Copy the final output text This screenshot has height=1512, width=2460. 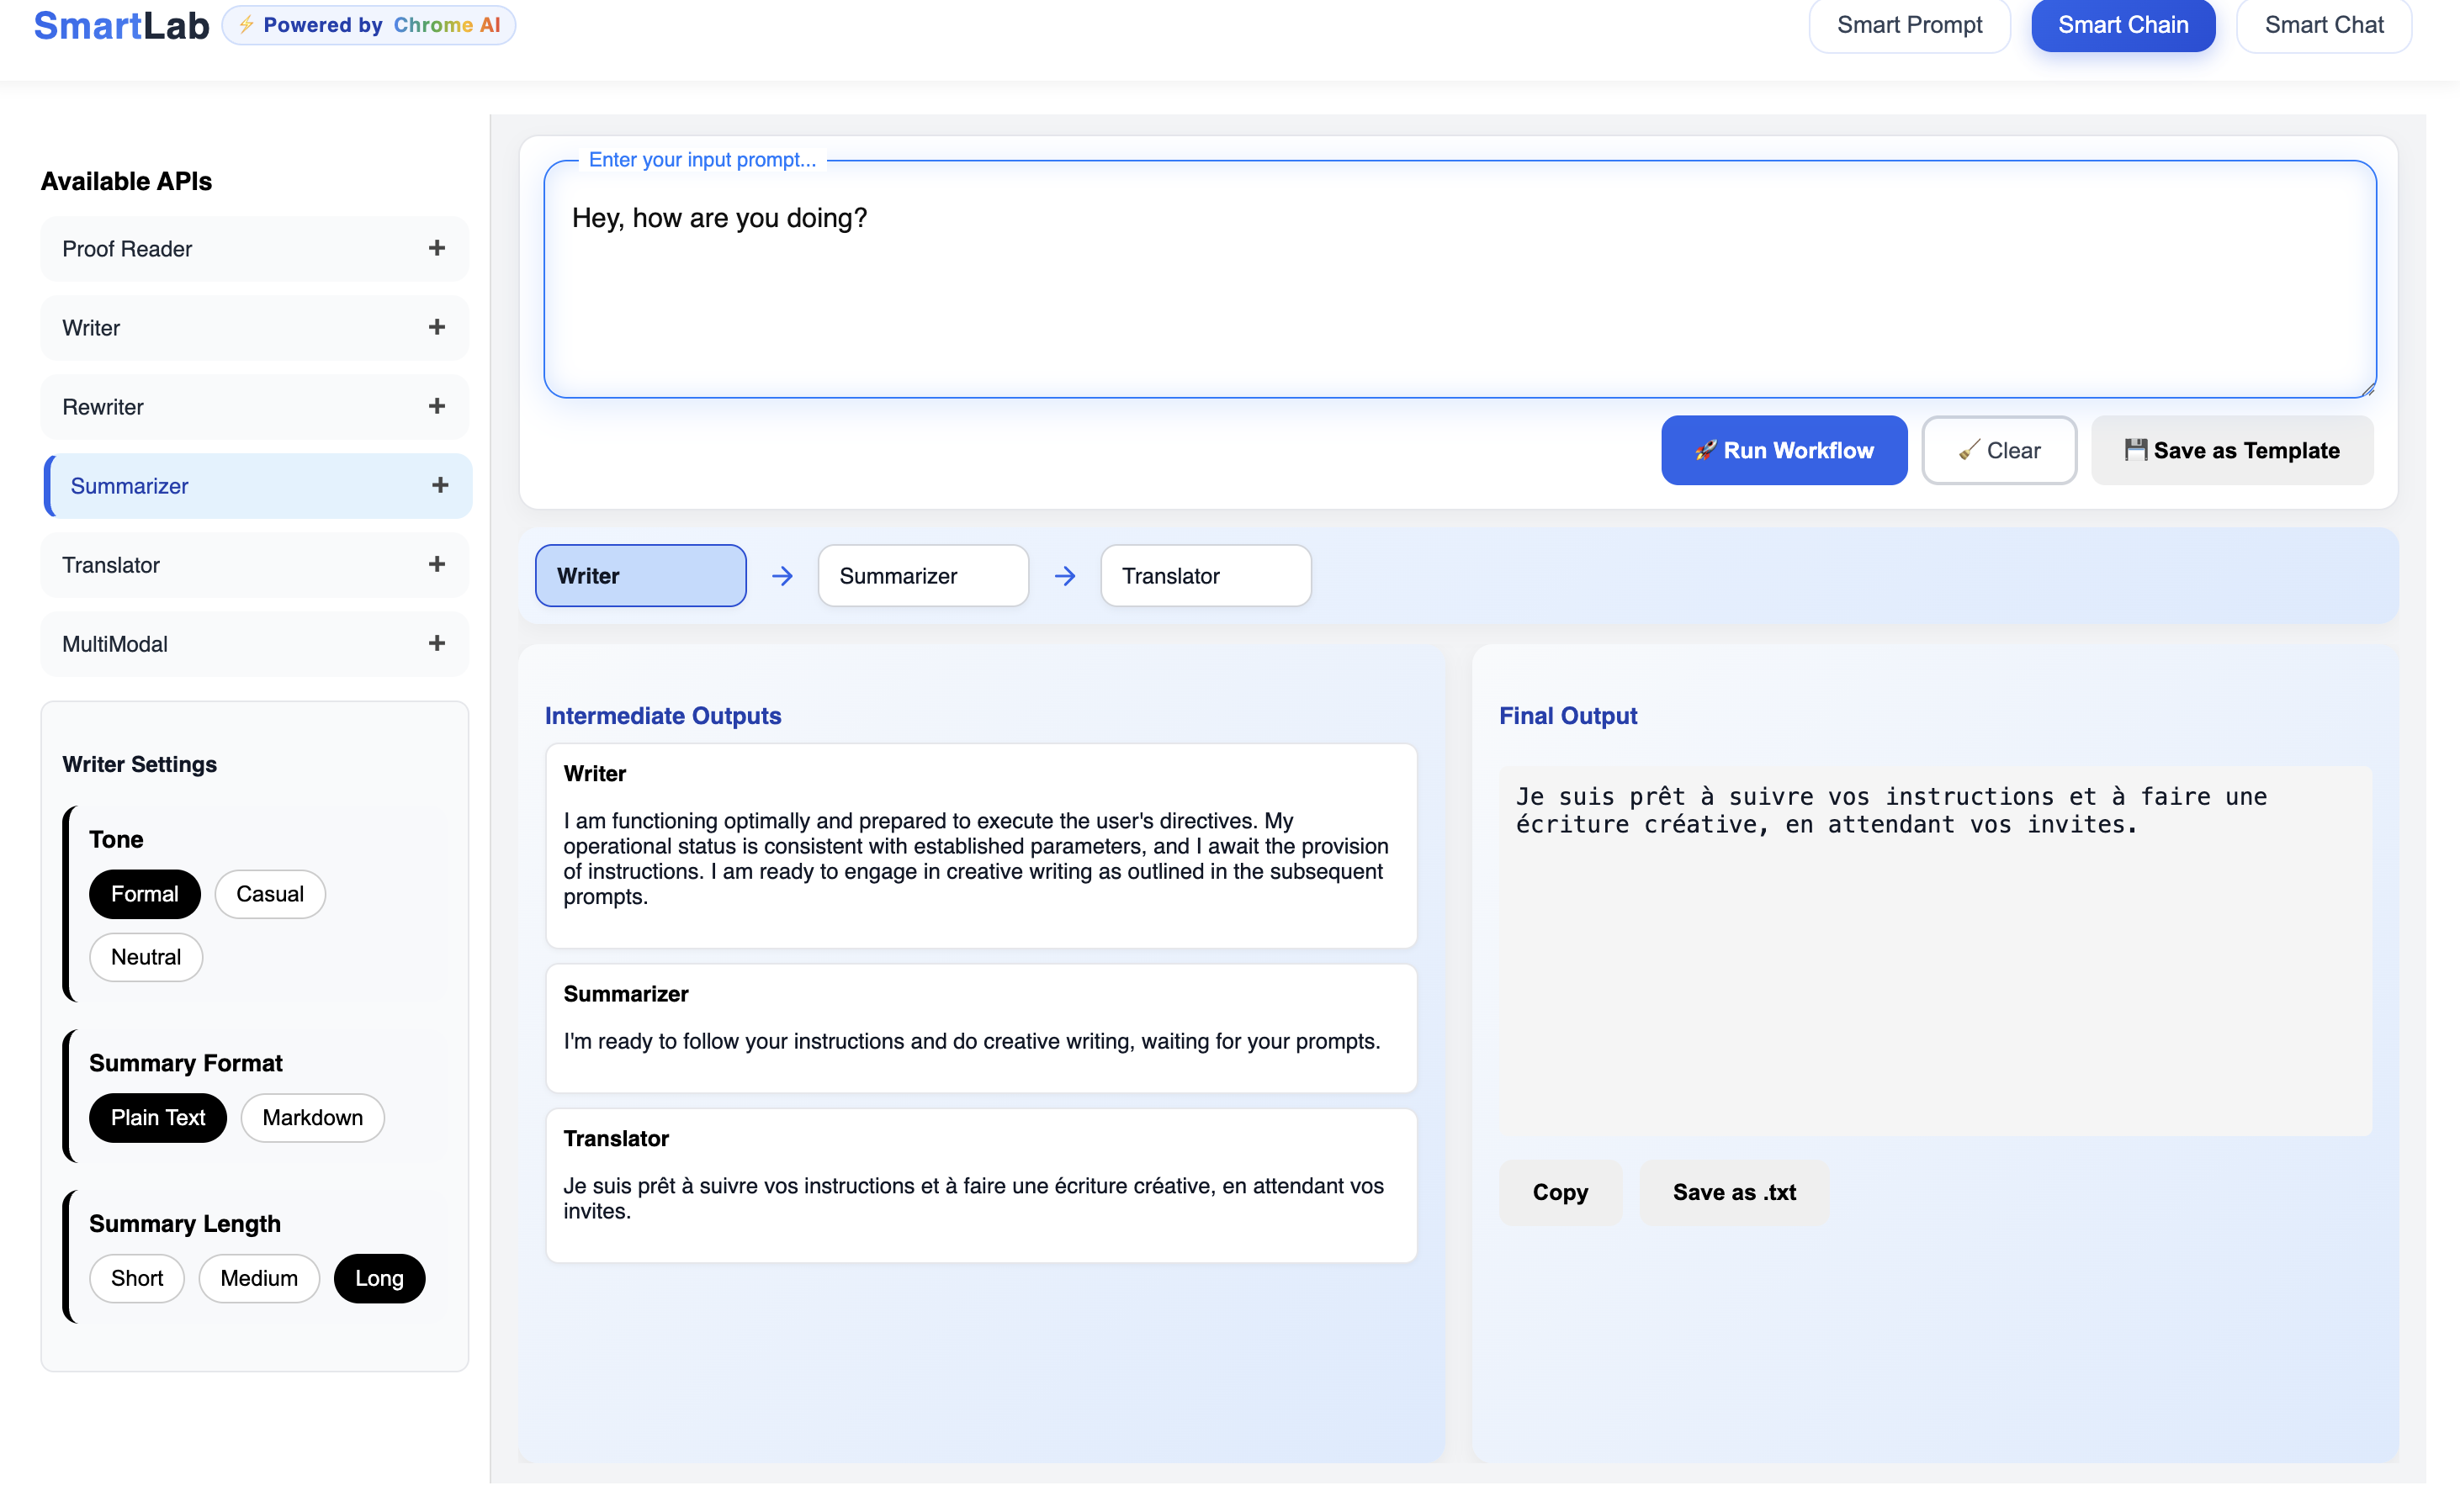coord(1559,1192)
